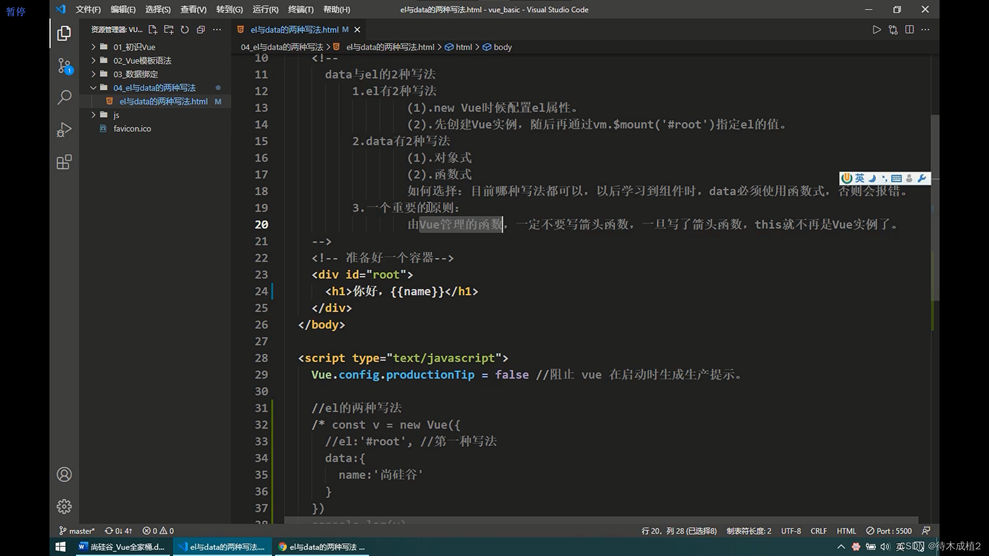The image size is (989, 556).
Task: Open editor More Actions ellipsis
Action: [926, 30]
